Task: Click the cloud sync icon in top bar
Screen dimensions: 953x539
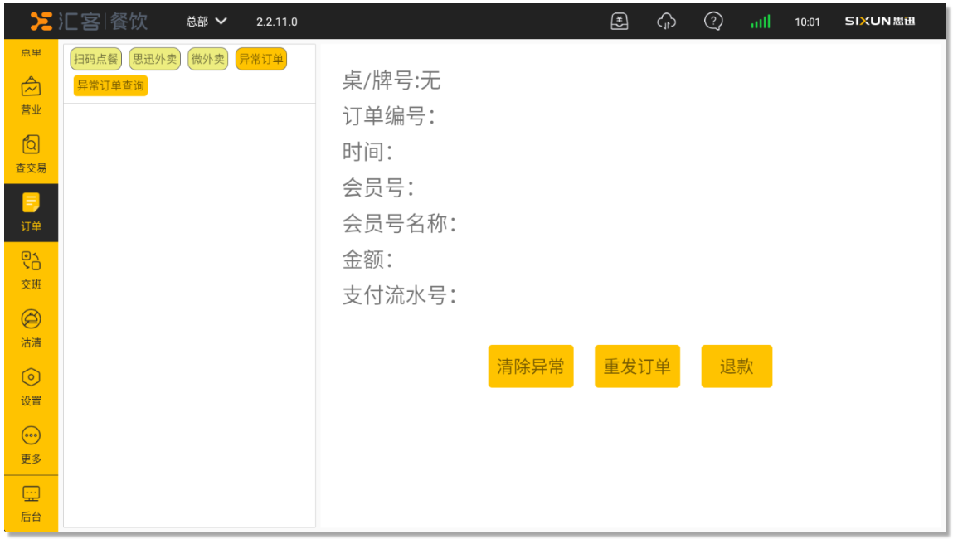Action: point(666,22)
